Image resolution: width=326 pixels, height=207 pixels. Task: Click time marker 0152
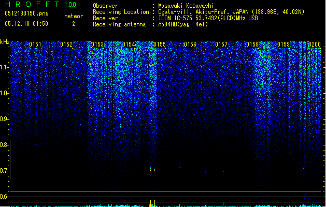[66, 45]
